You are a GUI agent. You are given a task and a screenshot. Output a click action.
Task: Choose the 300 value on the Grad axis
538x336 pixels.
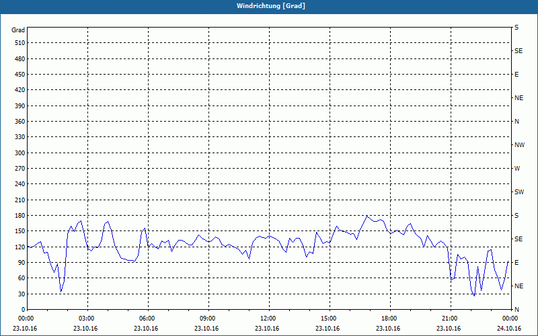(20, 153)
